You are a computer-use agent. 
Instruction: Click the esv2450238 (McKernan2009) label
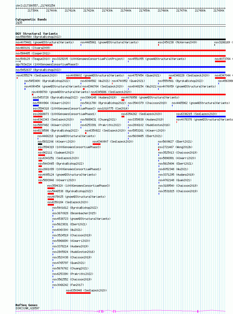pyautogui.click(x=177, y=43)
